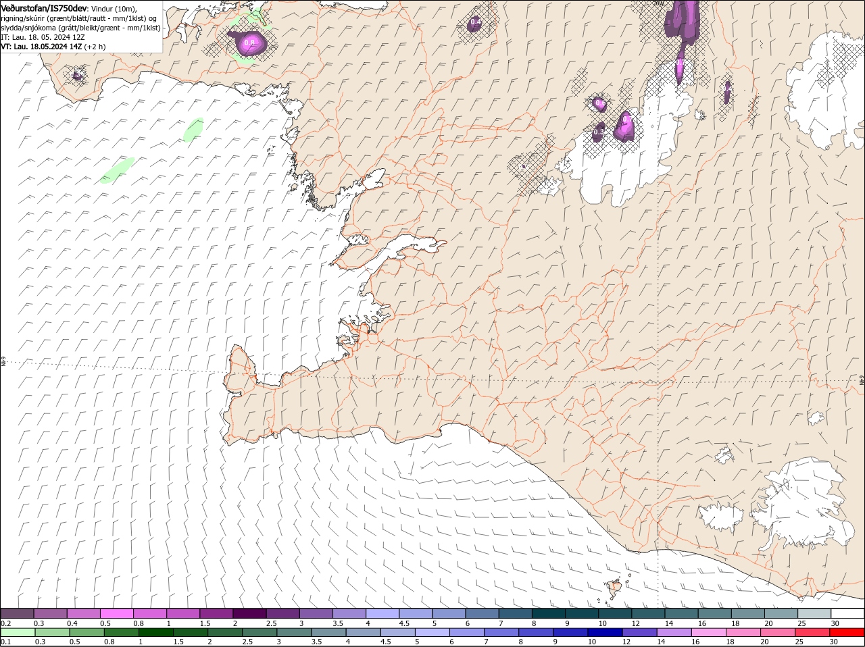Click the lower-row swatch starting at 2
The height and width of the screenshot is (647, 865).
point(225,632)
